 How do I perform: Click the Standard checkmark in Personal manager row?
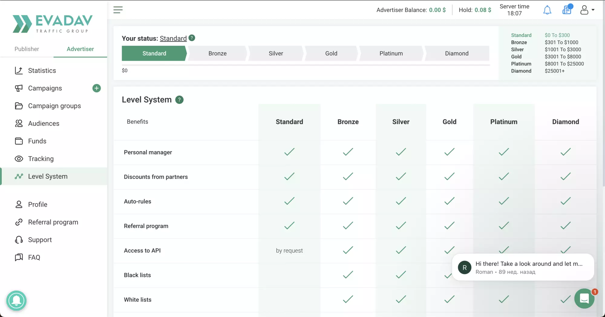289,152
